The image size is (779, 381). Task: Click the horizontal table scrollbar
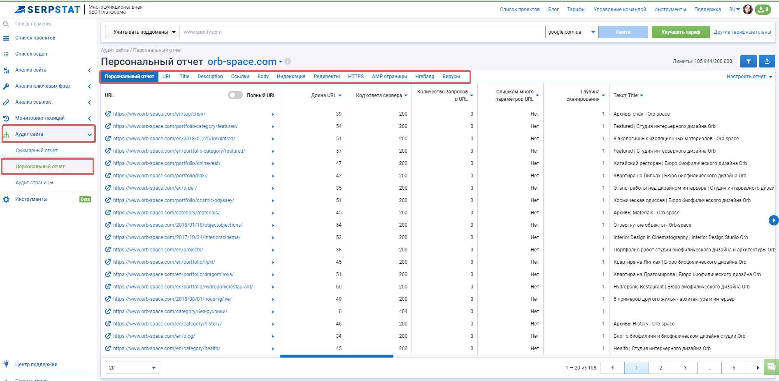point(337,356)
